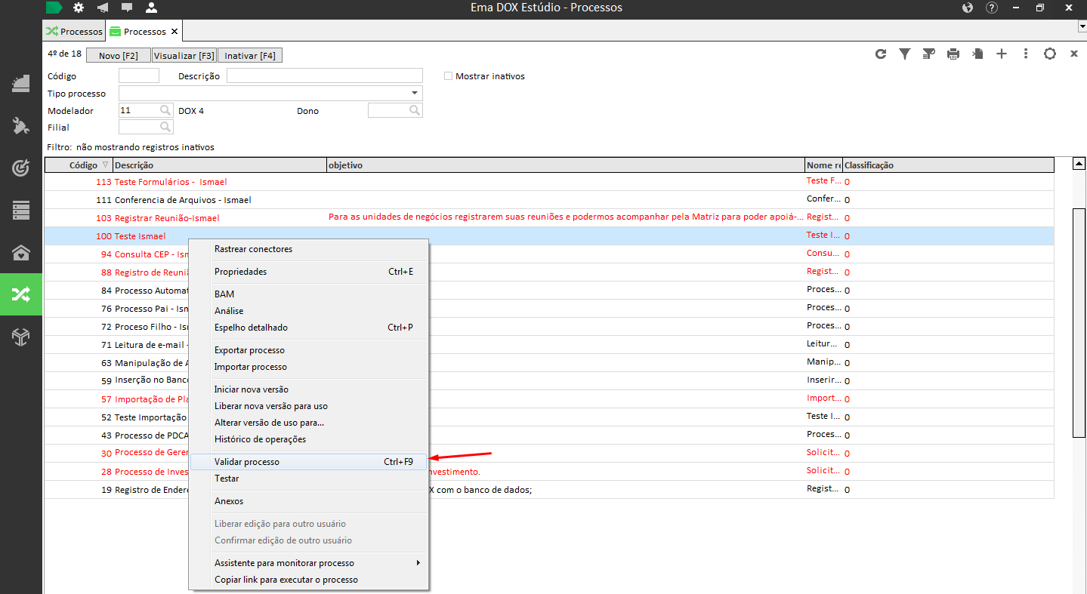Open the cash register module in sidebar

[x=21, y=84]
